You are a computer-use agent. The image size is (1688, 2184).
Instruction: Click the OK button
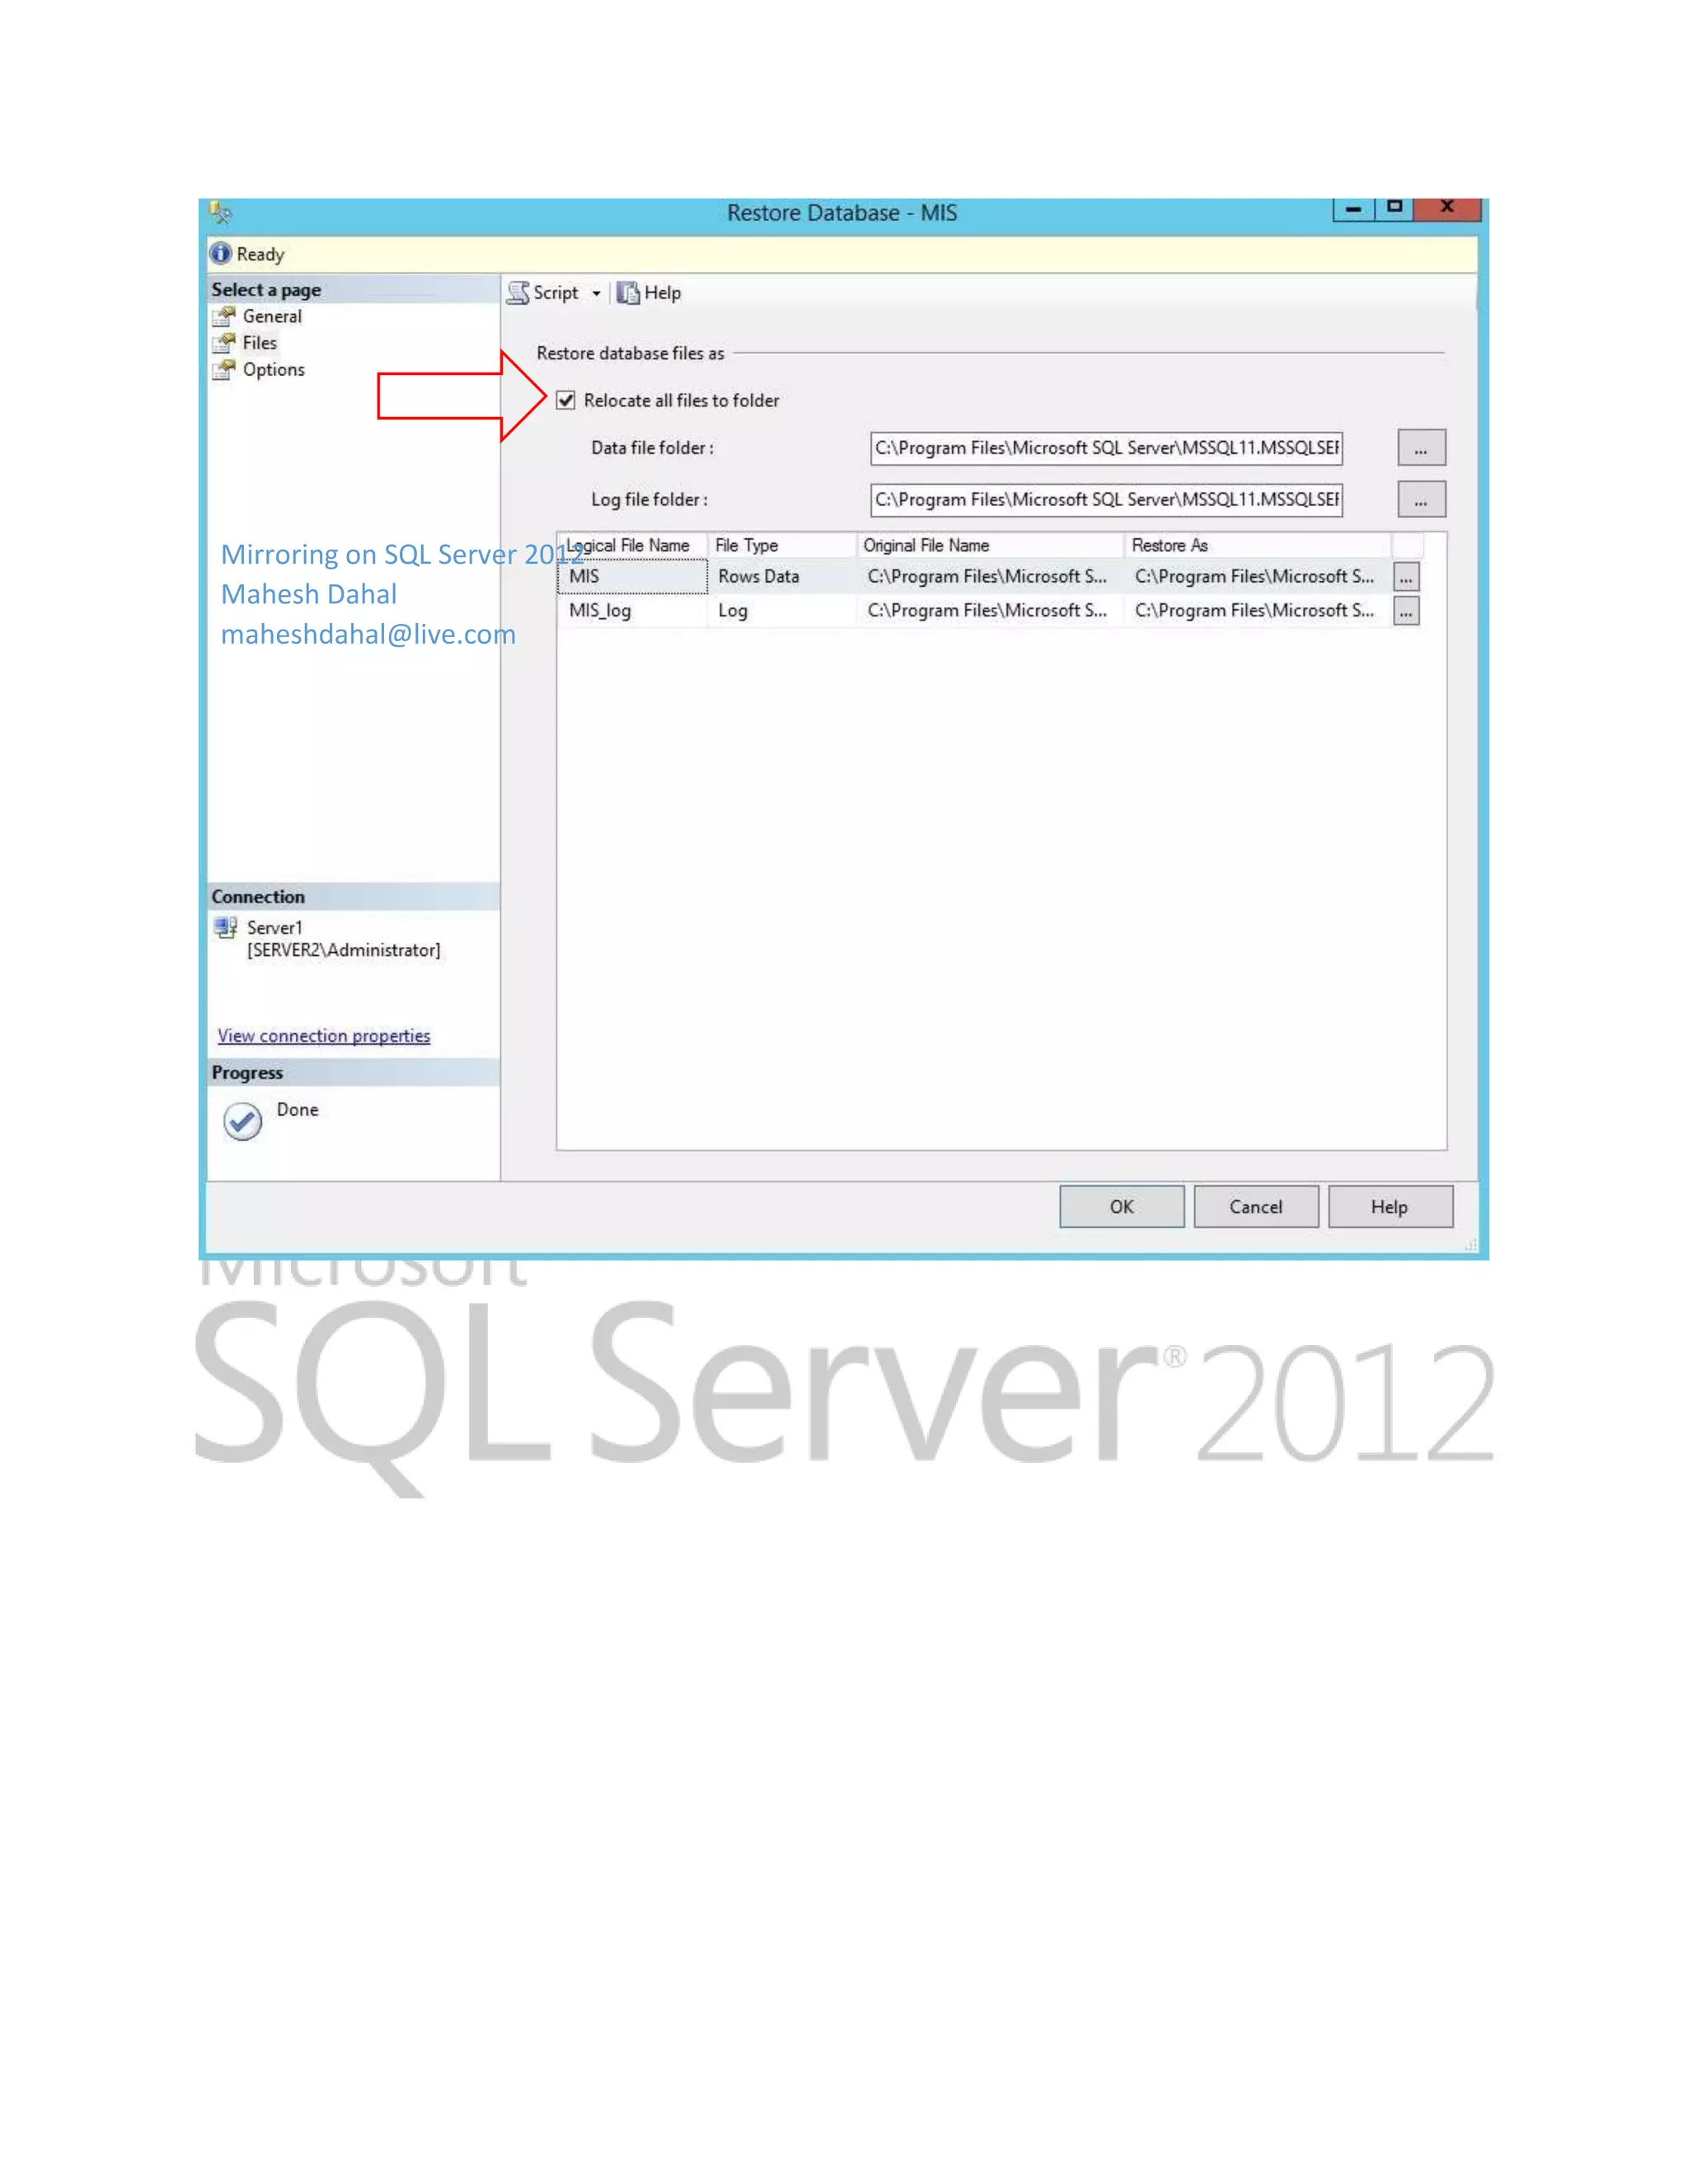tap(1122, 1207)
